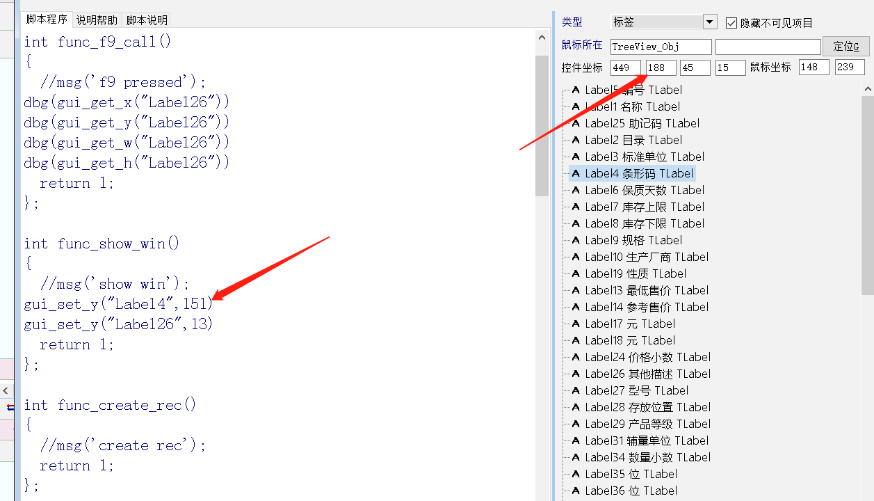Click the 鼠标所在 field containing TreeView_Obj

point(661,47)
